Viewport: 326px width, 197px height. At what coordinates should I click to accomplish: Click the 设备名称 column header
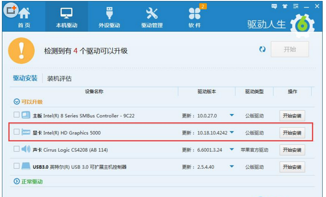point(94,92)
